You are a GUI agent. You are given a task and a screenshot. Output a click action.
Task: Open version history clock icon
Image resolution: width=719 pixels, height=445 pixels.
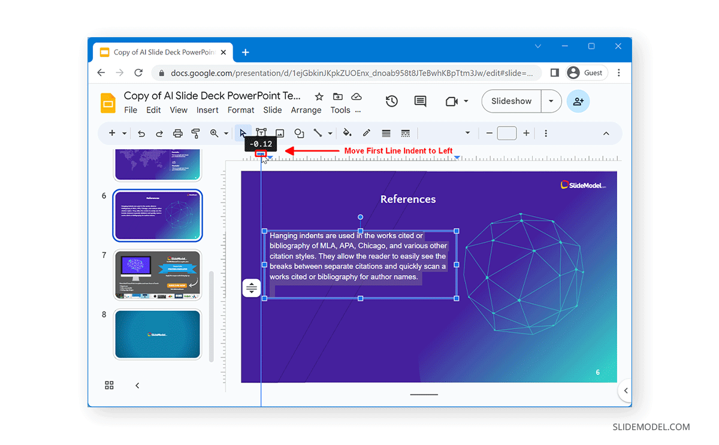coord(392,101)
